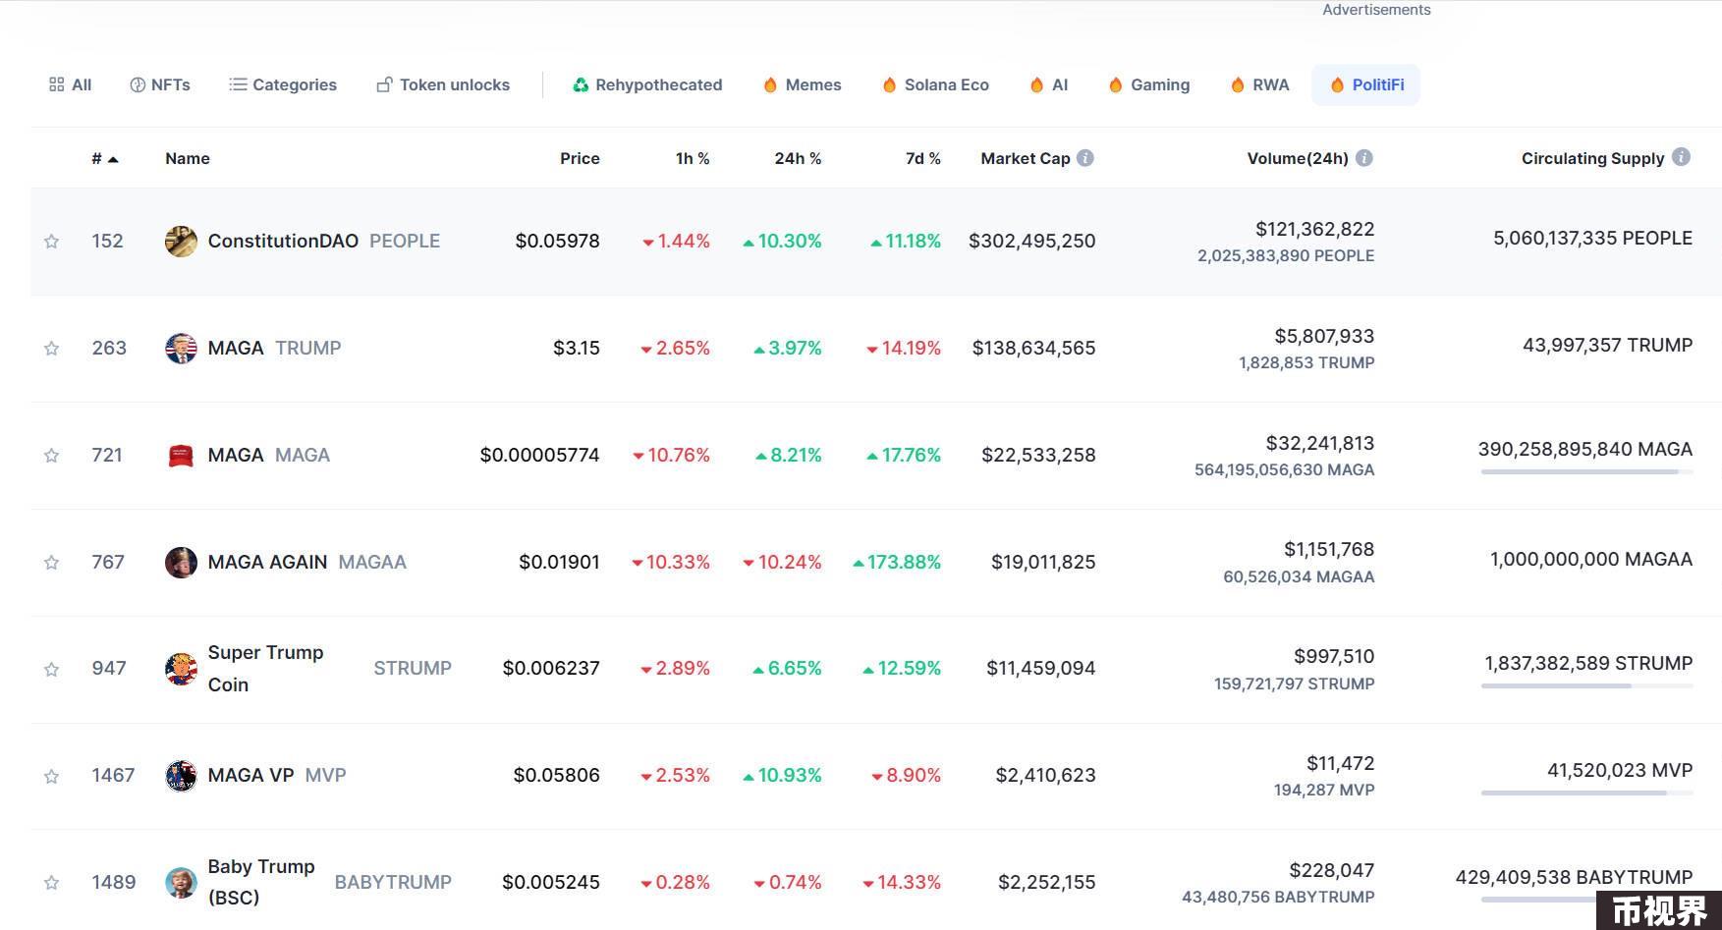
Task: Click the Super Trump Coin logo
Action: [181, 669]
